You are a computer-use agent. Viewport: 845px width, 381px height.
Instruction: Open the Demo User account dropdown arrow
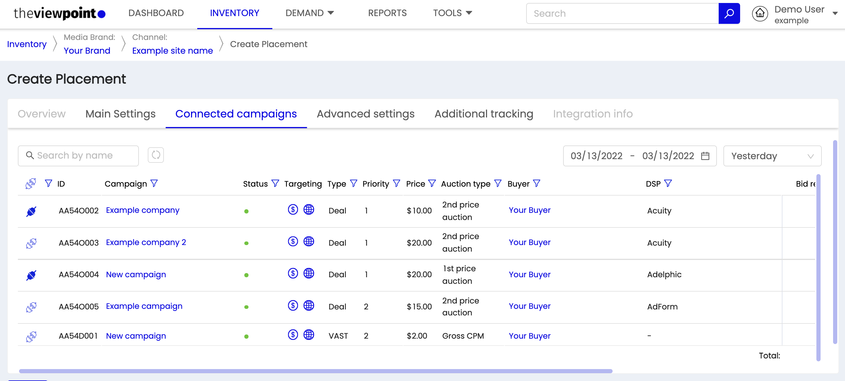click(835, 13)
